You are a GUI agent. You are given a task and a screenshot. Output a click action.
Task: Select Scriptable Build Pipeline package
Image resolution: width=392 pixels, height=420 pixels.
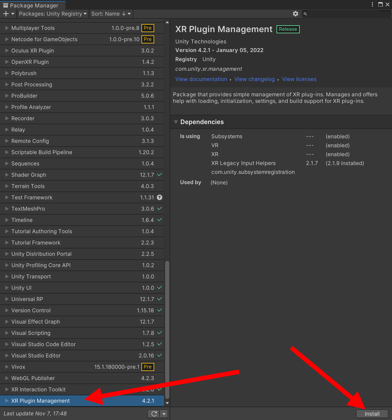click(x=82, y=152)
